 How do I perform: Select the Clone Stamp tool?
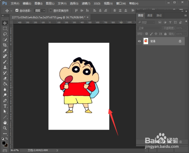tap(5, 67)
